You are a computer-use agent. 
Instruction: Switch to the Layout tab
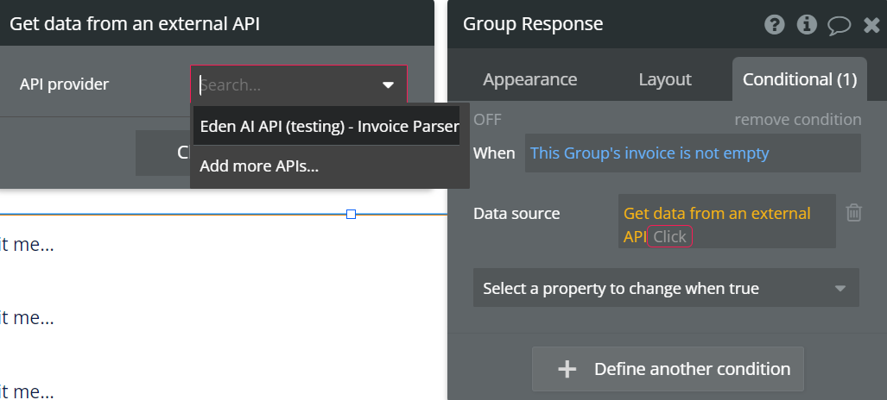[x=665, y=79]
